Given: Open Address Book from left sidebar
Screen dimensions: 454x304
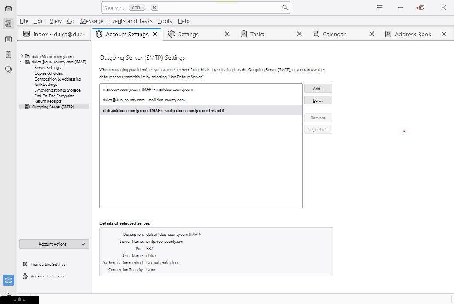Looking at the screenshot, I should [x=8, y=24].
